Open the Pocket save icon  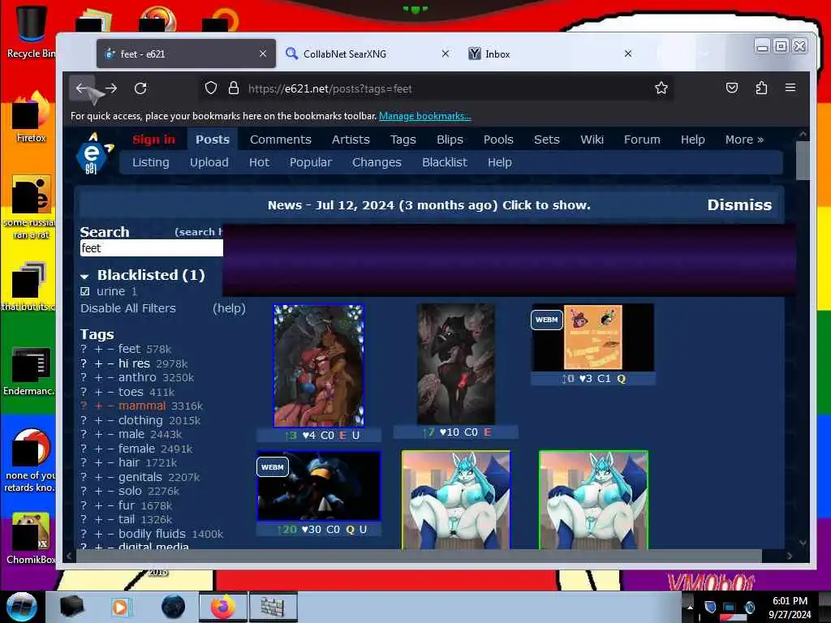pyautogui.click(x=732, y=88)
